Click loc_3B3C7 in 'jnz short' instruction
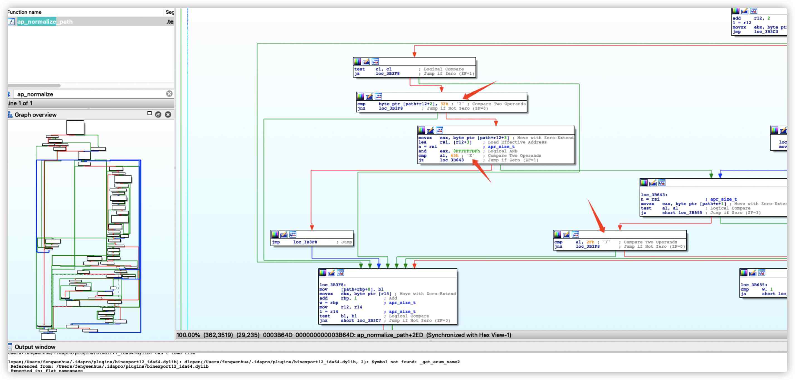795x380 pixels. coord(369,320)
